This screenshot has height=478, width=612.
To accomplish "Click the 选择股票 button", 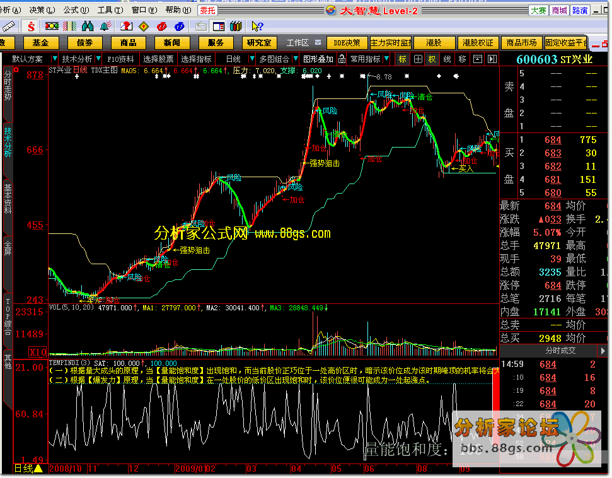I will tap(158, 59).
